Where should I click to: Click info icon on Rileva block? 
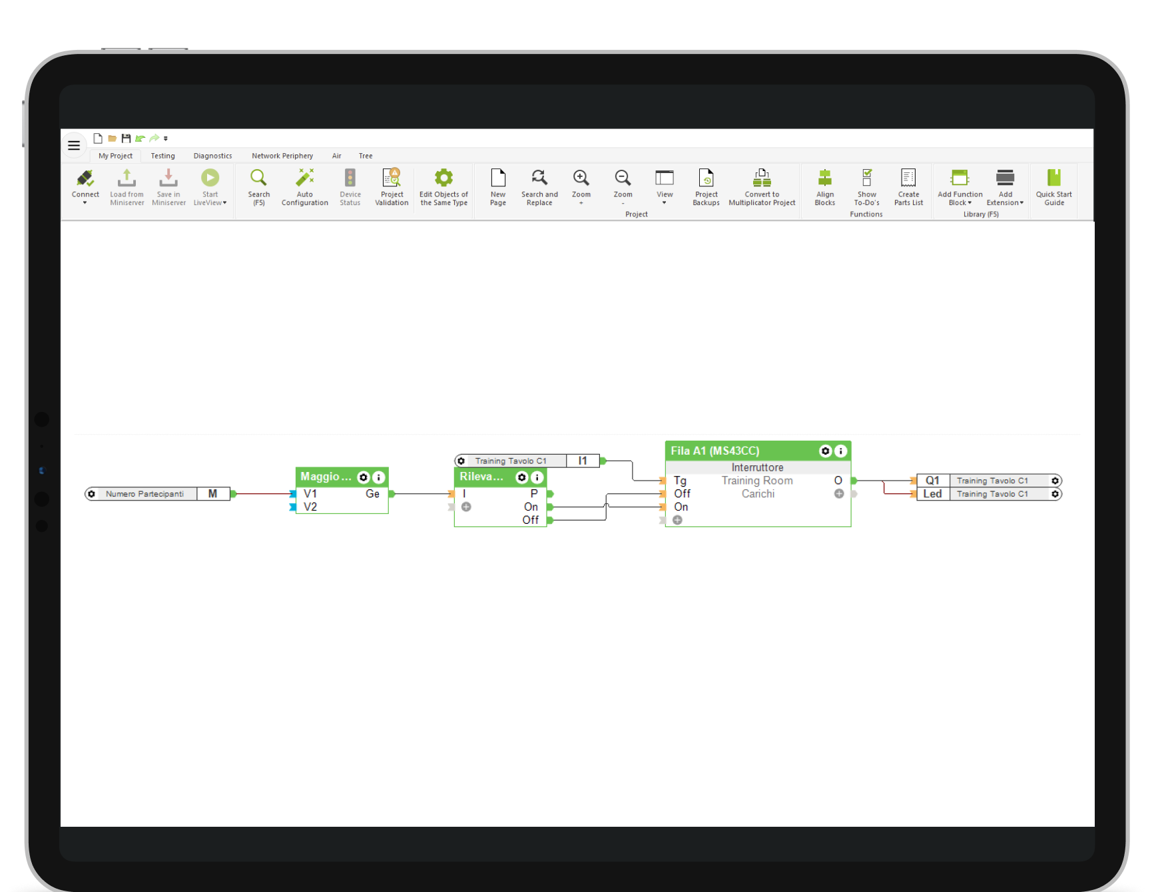(x=537, y=477)
